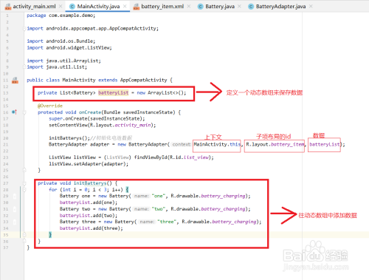Click the list_view id reference
The height and width of the screenshot is (280, 369).
point(196,157)
